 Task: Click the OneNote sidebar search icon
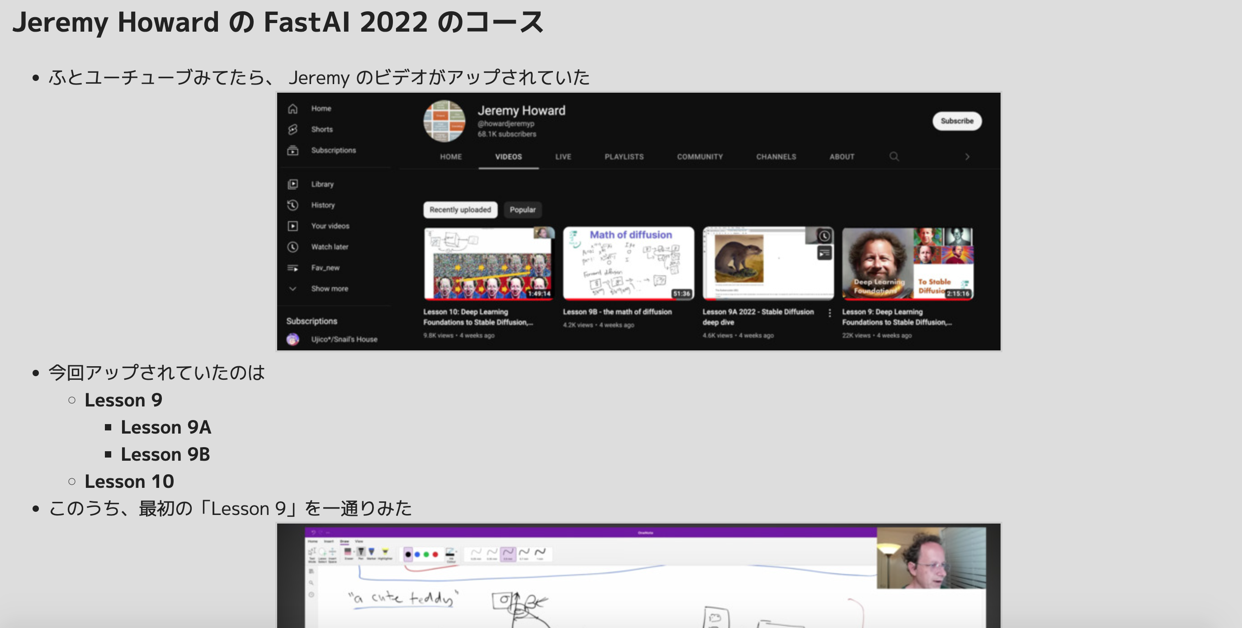312,583
